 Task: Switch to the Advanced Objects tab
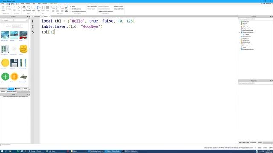tap(12, 92)
